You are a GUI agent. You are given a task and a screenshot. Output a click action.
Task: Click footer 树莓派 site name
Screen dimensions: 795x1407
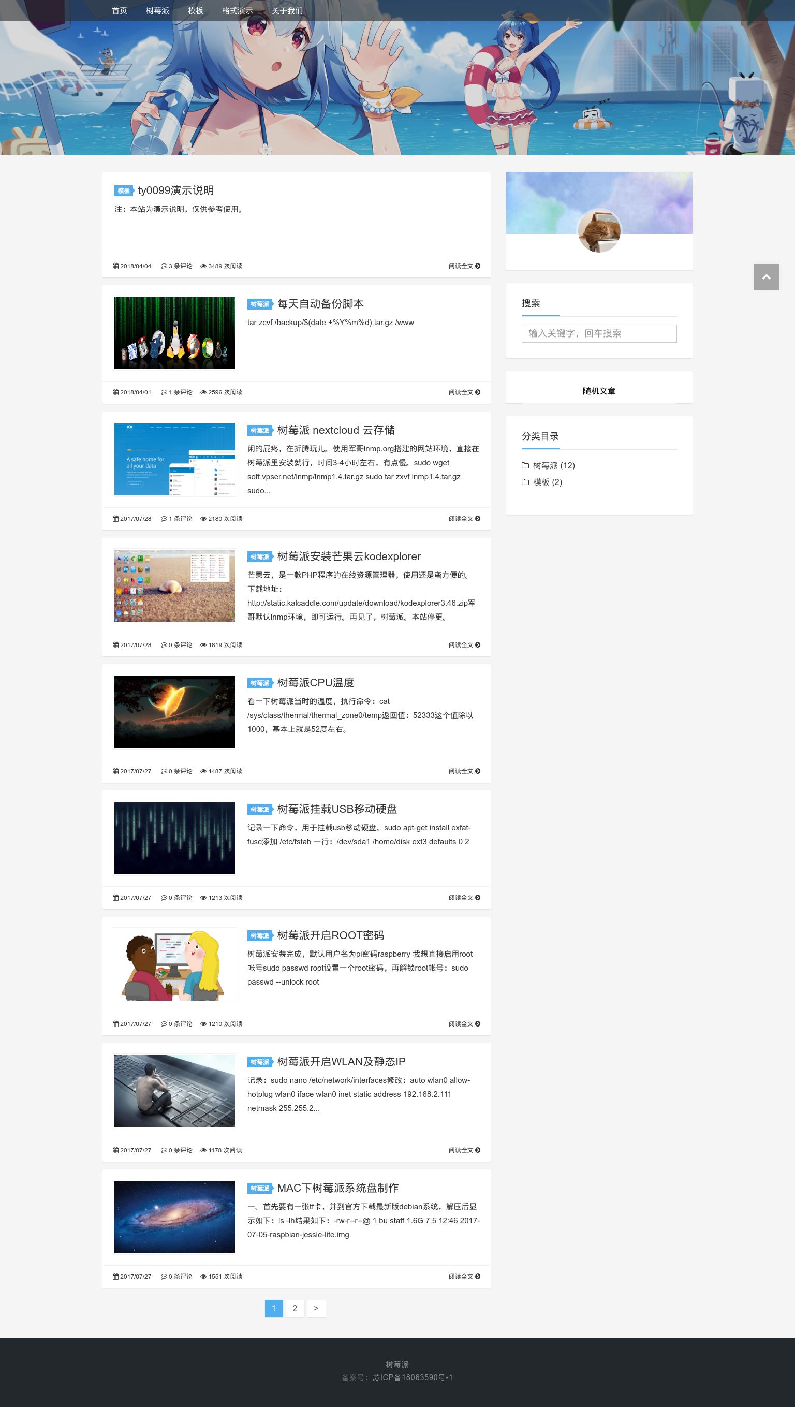click(x=397, y=1365)
